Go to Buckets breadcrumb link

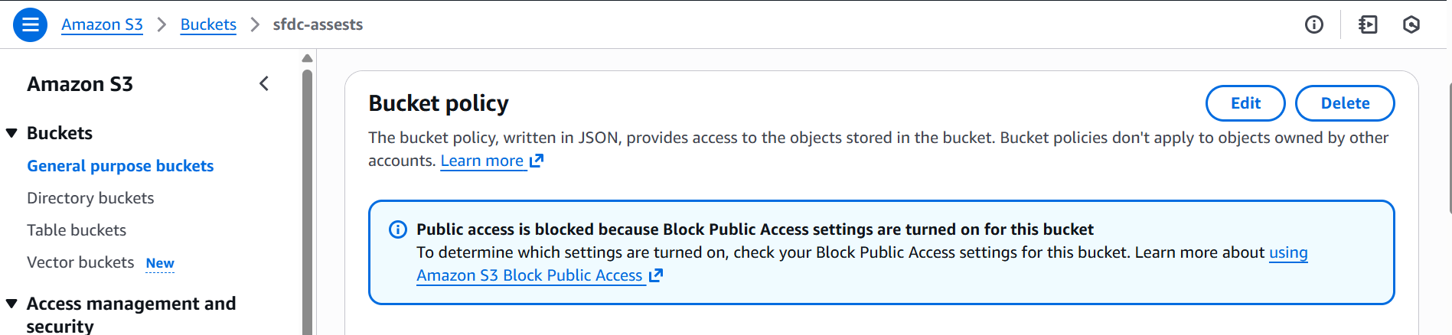coord(208,24)
